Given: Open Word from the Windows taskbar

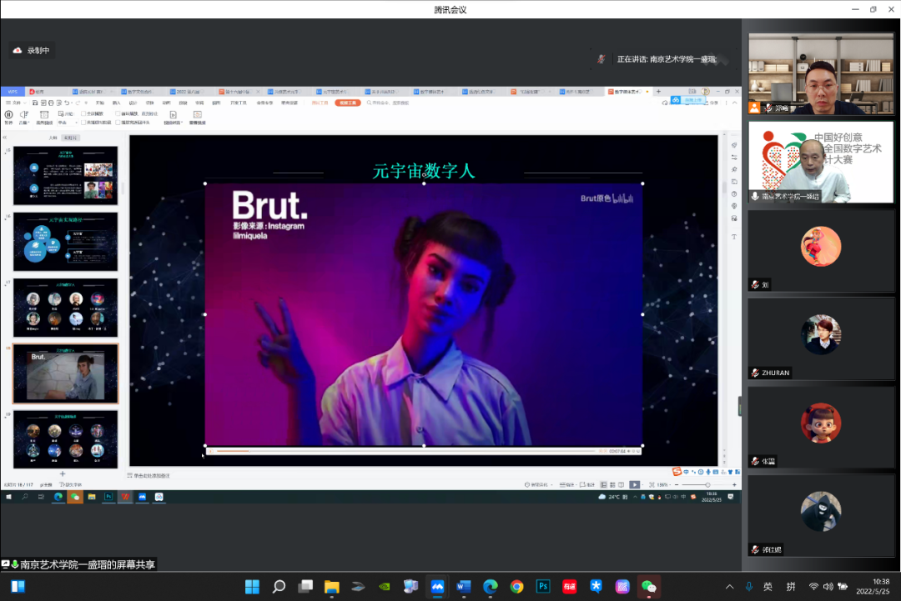Looking at the screenshot, I should coord(464,587).
